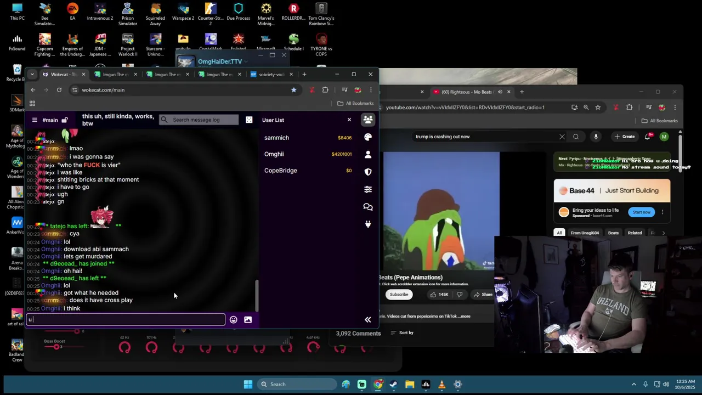Viewport: 702px width, 395px height.
Task: Select user CopeBridge in the User List
Action: tap(280, 171)
